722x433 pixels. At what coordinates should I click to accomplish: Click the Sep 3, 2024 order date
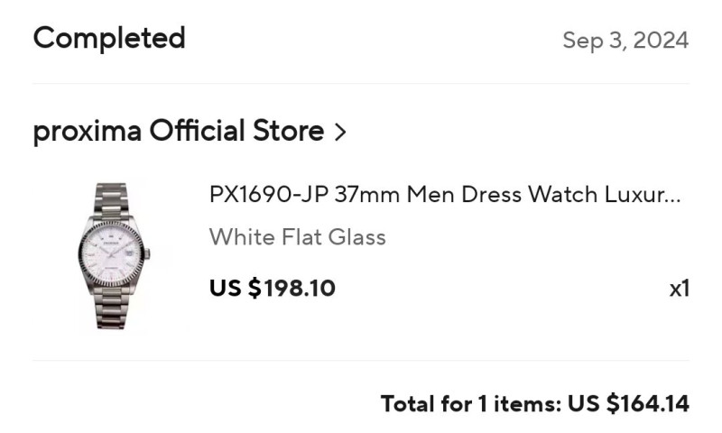[x=625, y=41]
